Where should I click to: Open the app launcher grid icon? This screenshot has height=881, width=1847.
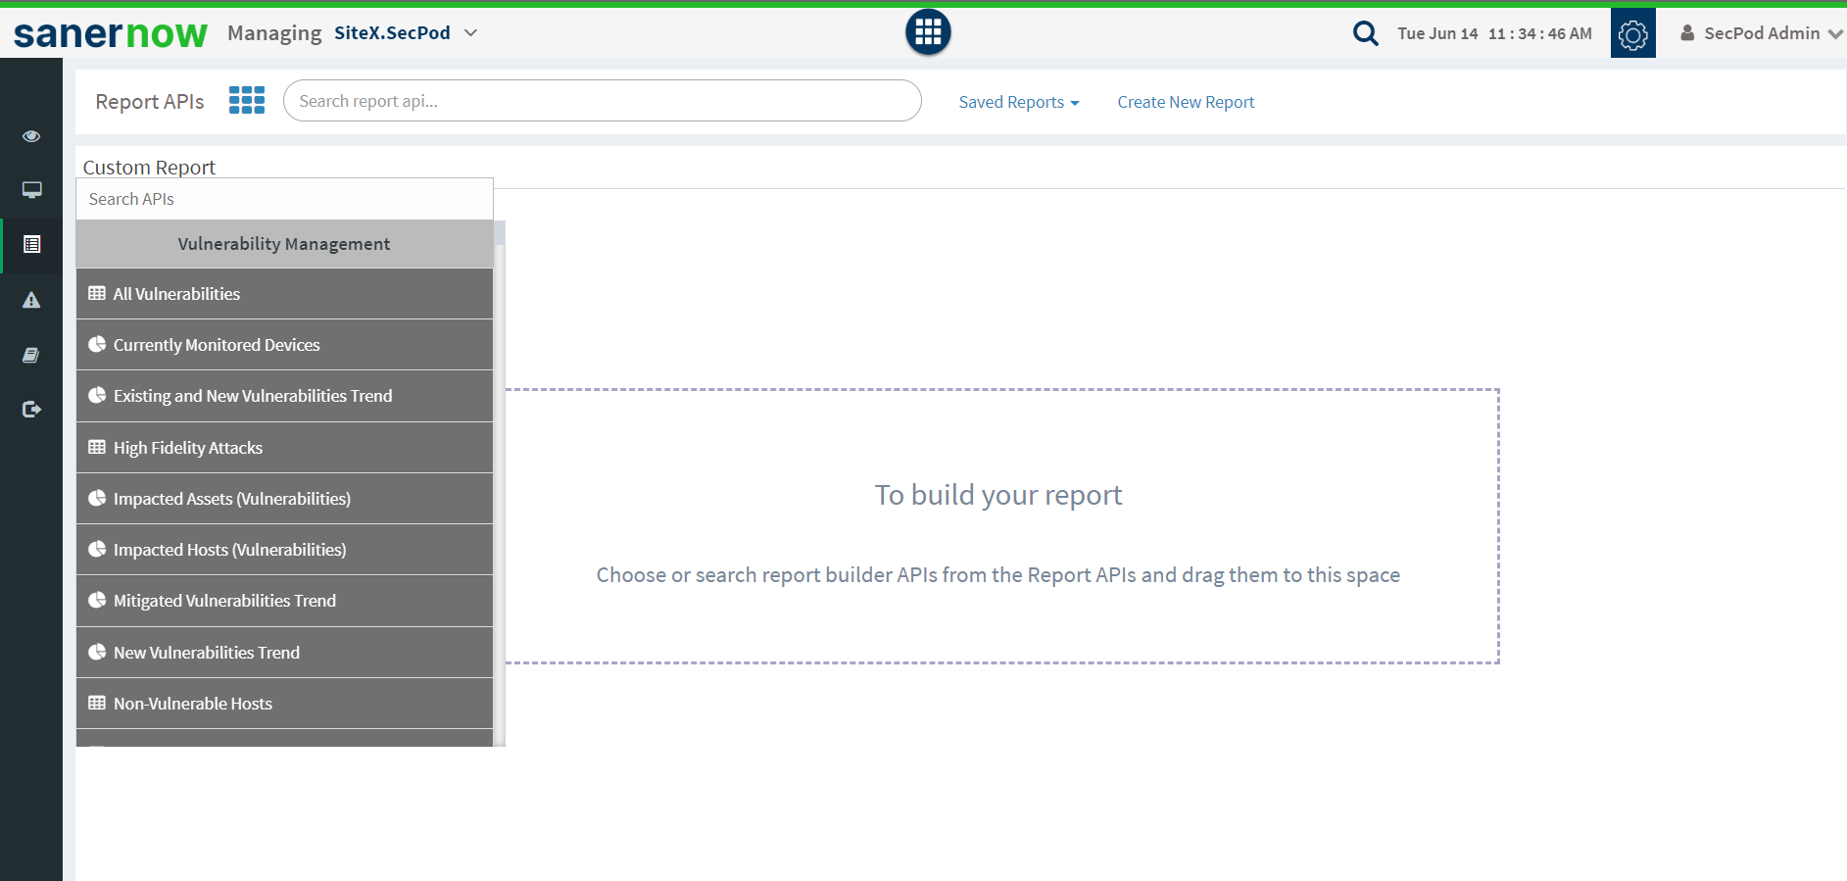point(928,32)
